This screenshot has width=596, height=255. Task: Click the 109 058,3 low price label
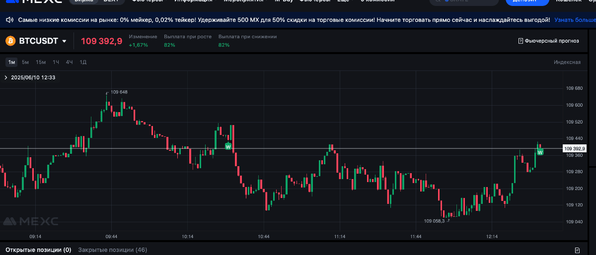(x=434, y=221)
